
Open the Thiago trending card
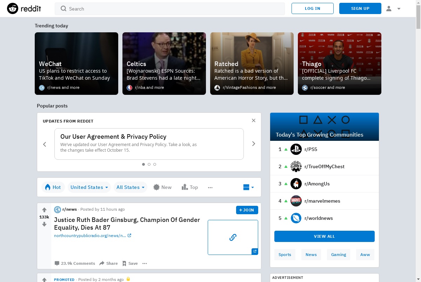340,64
